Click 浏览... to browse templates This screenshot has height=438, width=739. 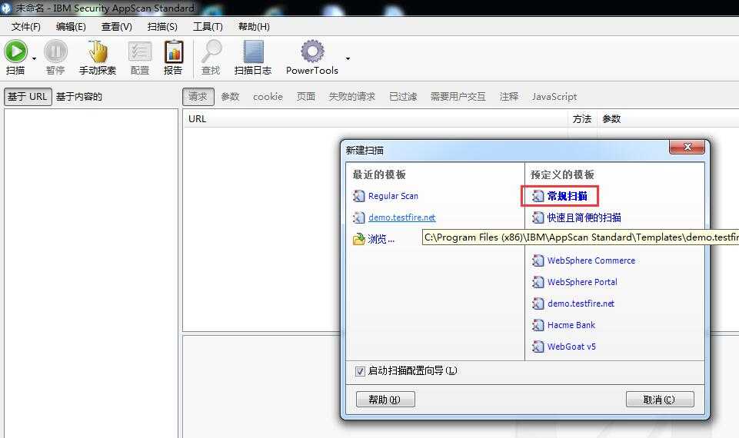(x=381, y=239)
